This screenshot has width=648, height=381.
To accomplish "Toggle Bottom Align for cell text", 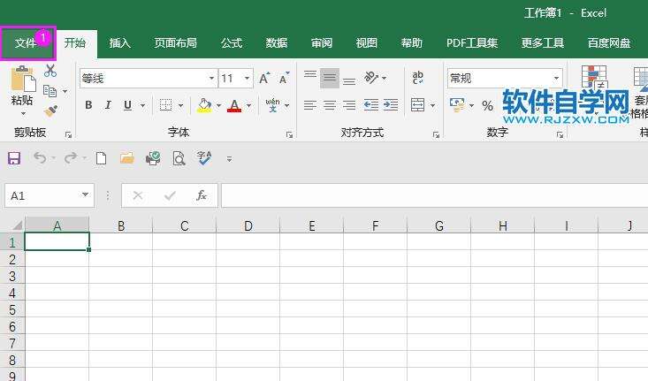I will point(349,80).
